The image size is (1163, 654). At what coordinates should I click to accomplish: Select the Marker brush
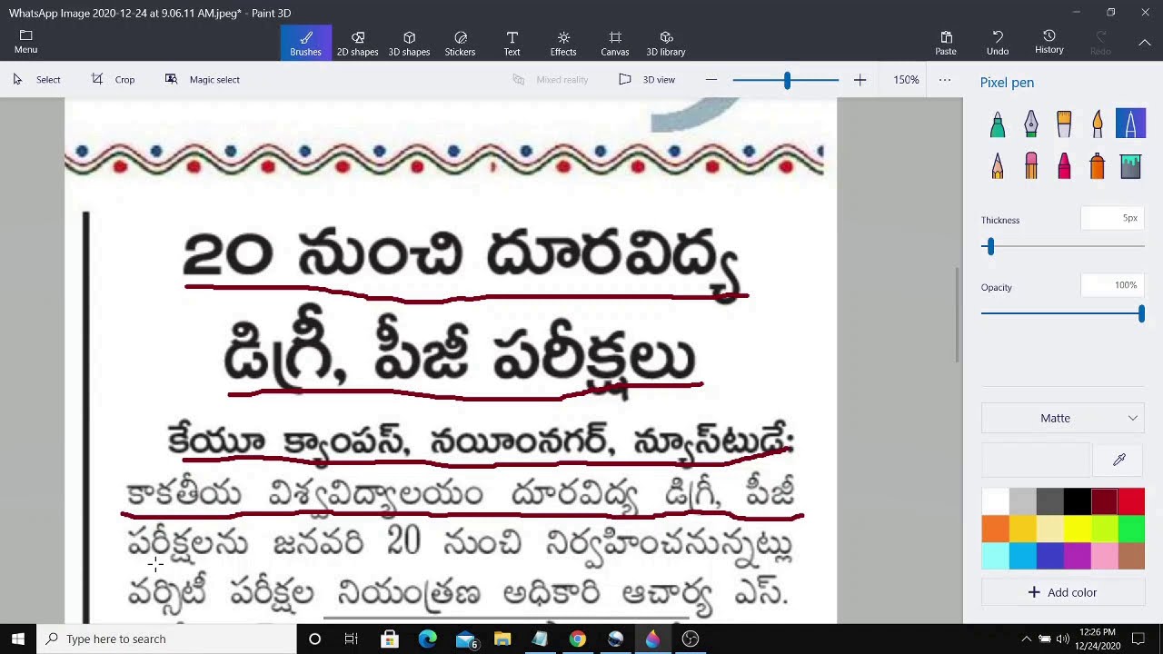998,124
